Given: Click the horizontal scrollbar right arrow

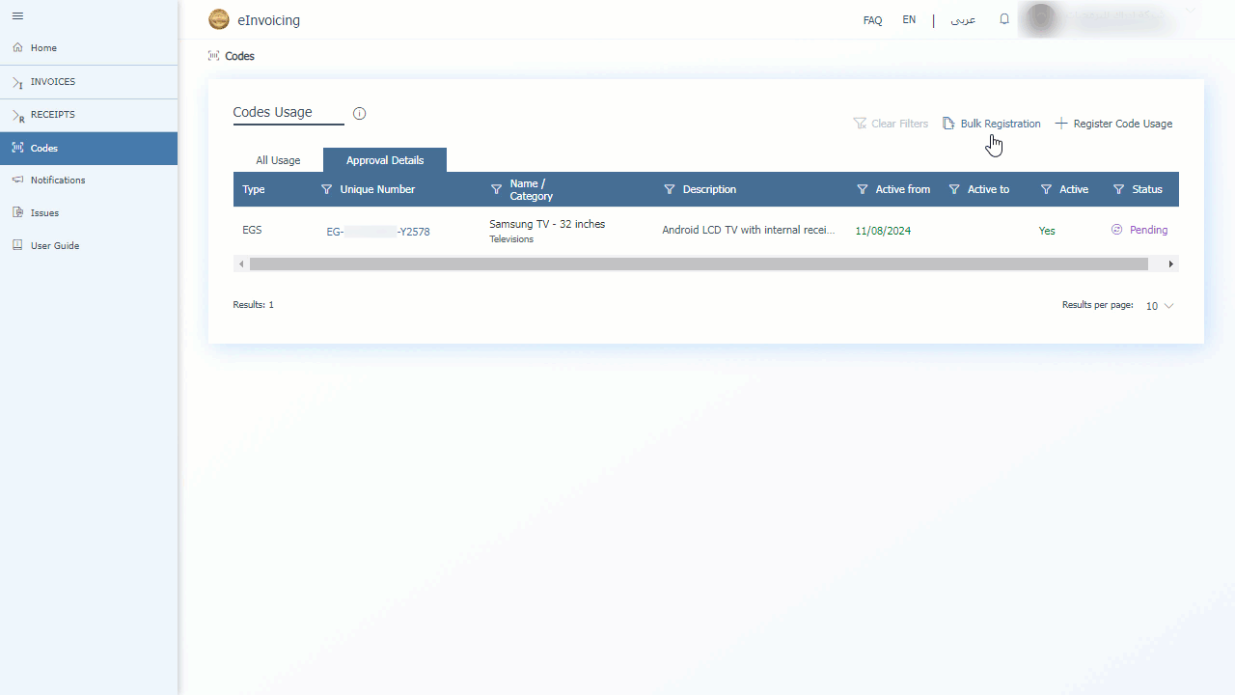Looking at the screenshot, I should click(x=1171, y=264).
